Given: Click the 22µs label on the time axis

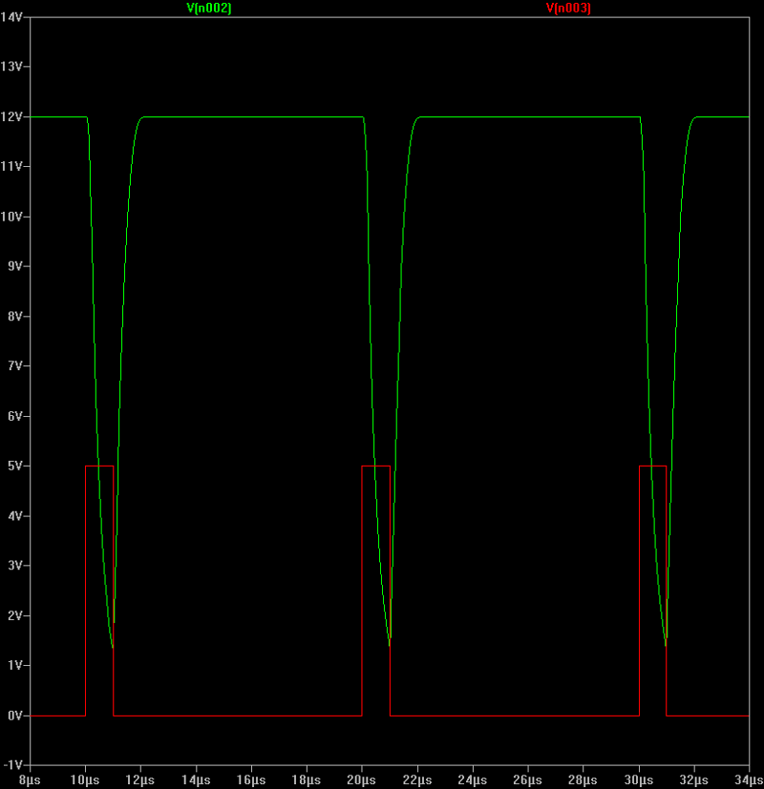Looking at the screenshot, I should (x=417, y=780).
